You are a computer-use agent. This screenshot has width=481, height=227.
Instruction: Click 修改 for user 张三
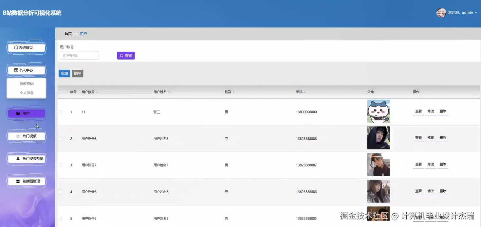pyautogui.click(x=431, y=111)
